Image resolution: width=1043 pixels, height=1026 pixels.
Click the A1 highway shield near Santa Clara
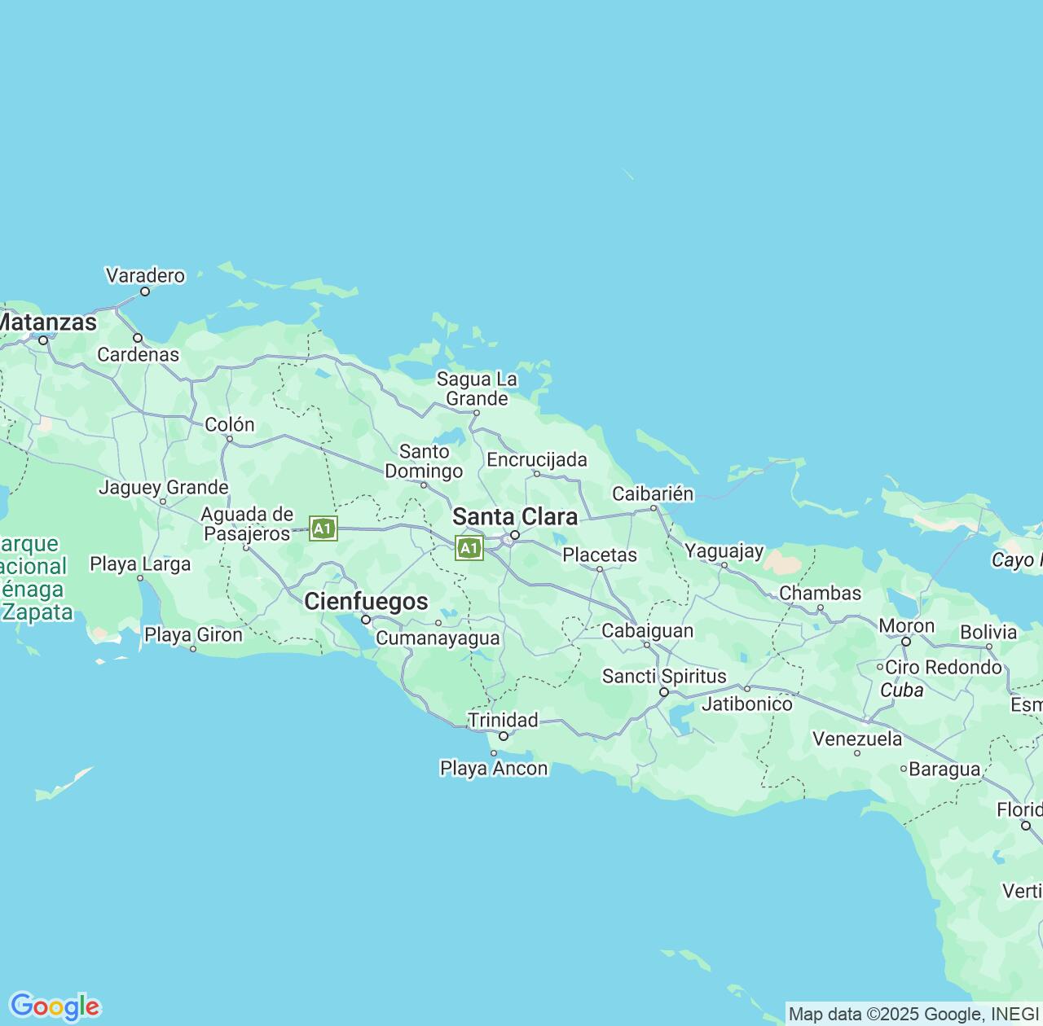pos(469,549)
